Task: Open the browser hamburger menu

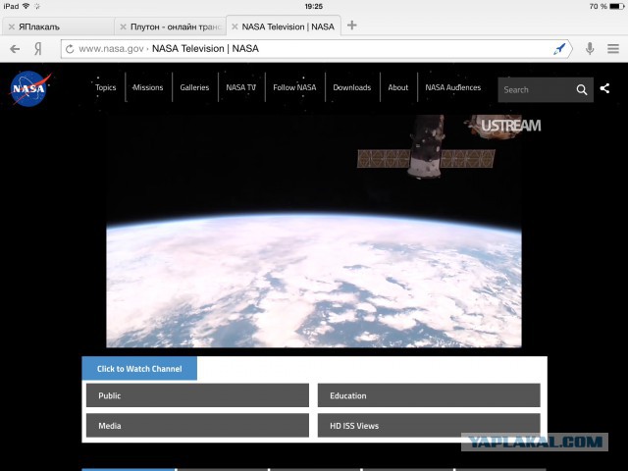Action: pos(613,49)
